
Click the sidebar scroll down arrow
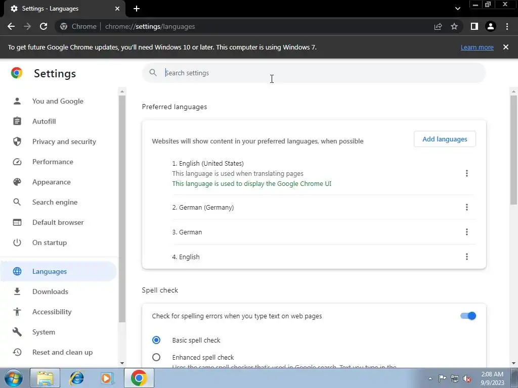(122, 363)
